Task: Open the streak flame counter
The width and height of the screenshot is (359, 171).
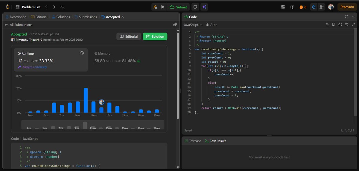Action: pos(303,7)
